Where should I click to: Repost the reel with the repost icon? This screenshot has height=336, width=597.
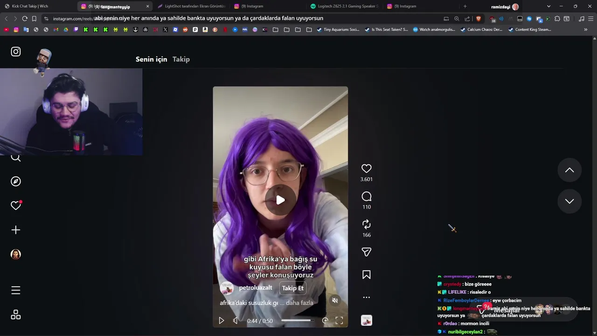367,224
